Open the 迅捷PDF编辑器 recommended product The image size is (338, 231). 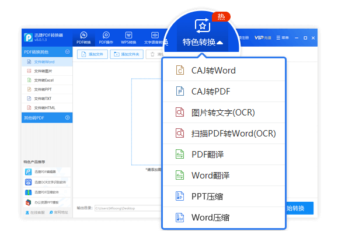point(47,171)
